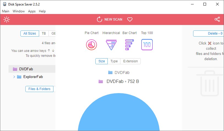Switch to the Hierarchical funnel view icon
This screenshot has width=224, height=131.
(111, 44)
